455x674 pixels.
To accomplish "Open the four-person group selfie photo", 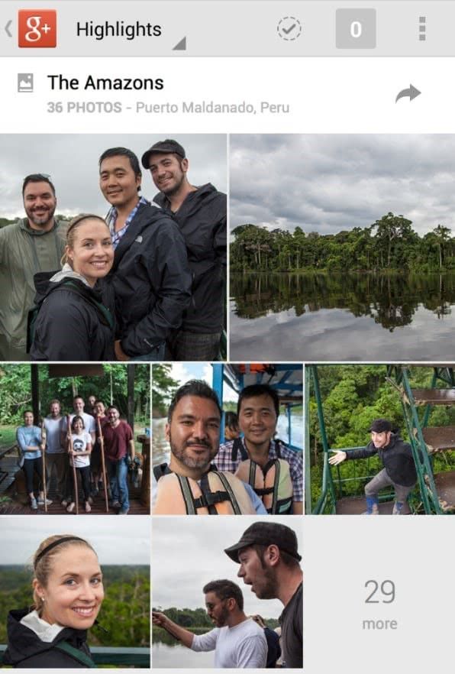I will [x=113, y=247].
